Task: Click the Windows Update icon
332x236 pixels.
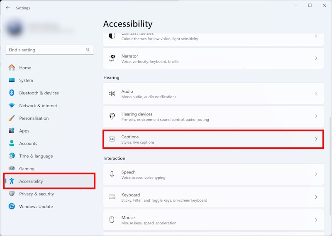Action: point(12,206)
